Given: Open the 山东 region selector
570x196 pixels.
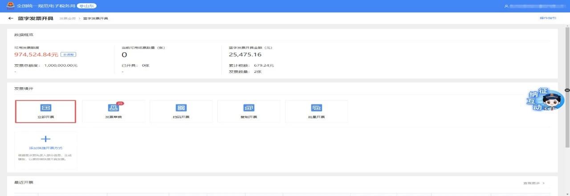Looking at the screenshot, I should (x=87, y=6).
